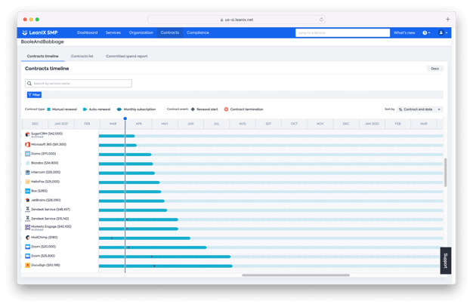Image resolution: width=473 pixels, height=307 pixels.
Task: Open the Committed spend report tab
Action: (127, 57)
